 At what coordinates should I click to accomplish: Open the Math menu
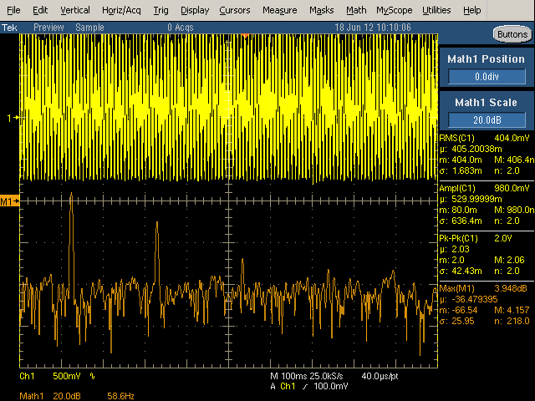click(x=356, y=11)
